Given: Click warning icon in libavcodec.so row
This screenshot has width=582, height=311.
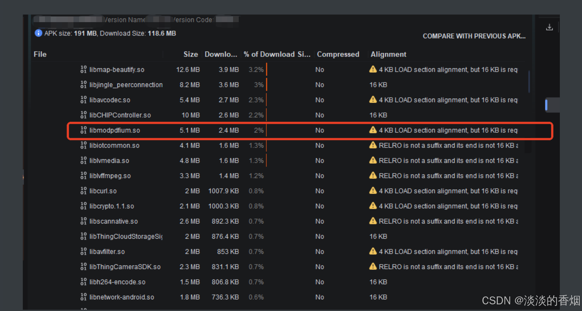Looking at the screenshot, I should coord(373,99).
